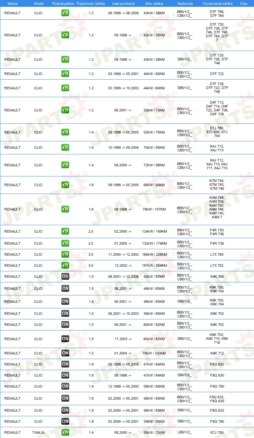Select the 42kW / 57KM power cell
The height and width of the screenshot is (438, 254).
click(154, 277)
